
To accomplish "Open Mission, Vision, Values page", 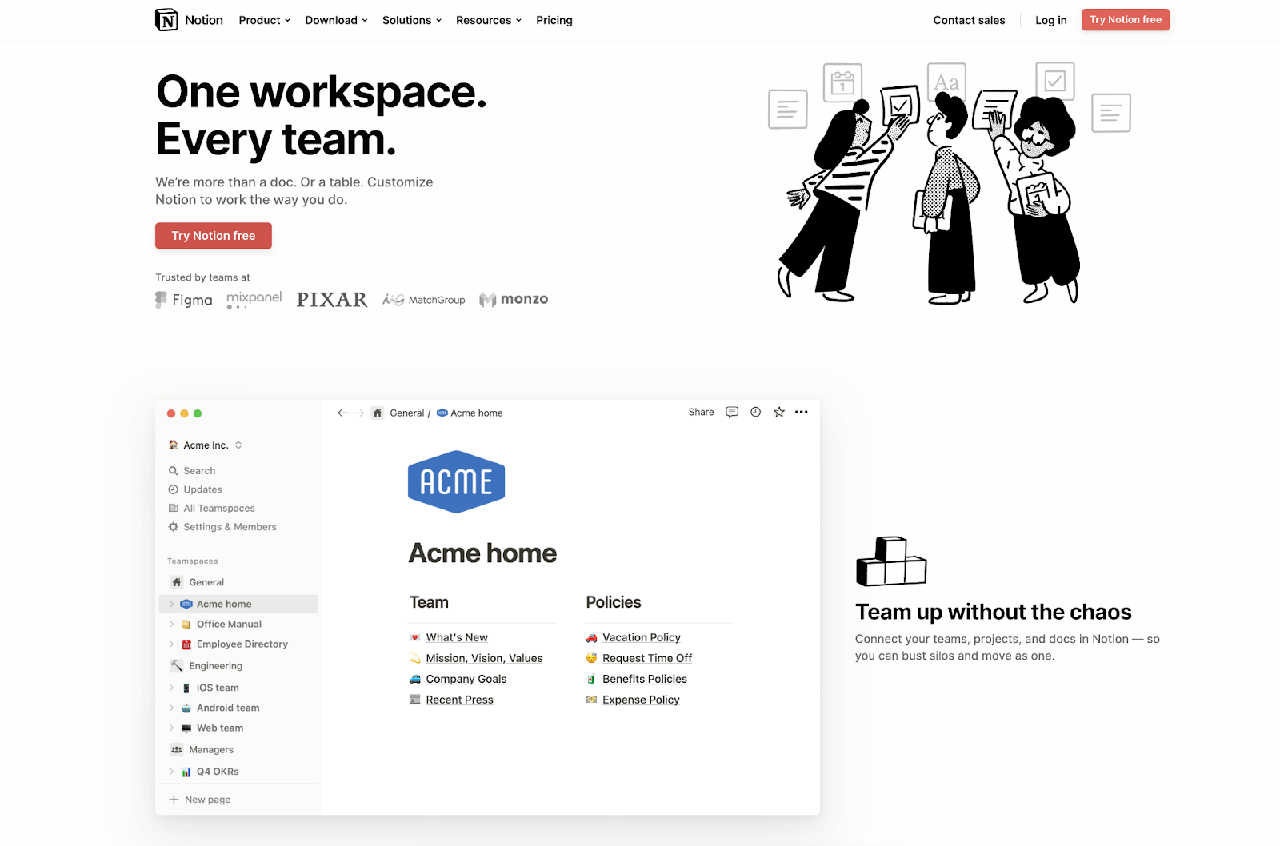I will point(484,658).
